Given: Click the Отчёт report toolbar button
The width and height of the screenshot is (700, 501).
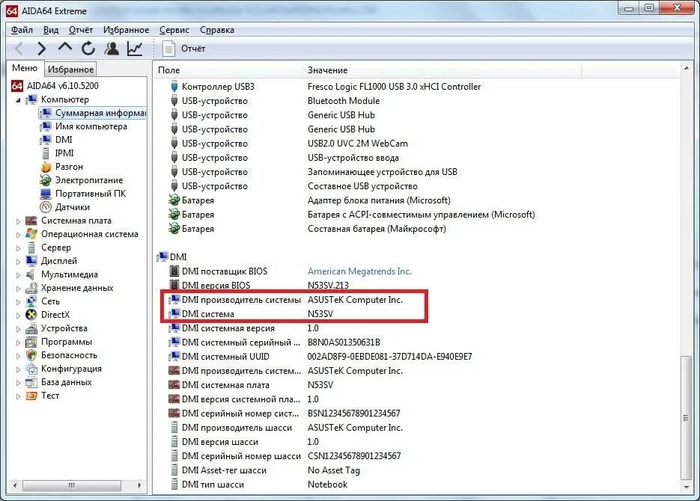Looking at the screenshot, I should tap(183, 49).
